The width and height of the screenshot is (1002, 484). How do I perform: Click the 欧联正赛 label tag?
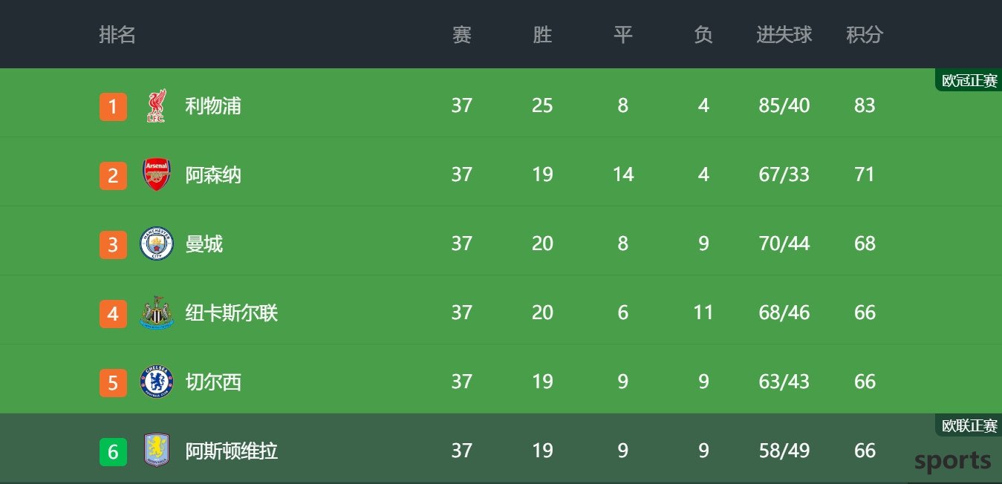click(969, 425)
